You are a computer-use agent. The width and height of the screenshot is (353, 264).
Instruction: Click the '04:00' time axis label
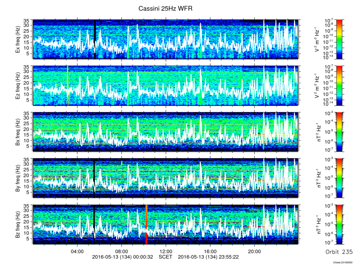click(77, 252)
